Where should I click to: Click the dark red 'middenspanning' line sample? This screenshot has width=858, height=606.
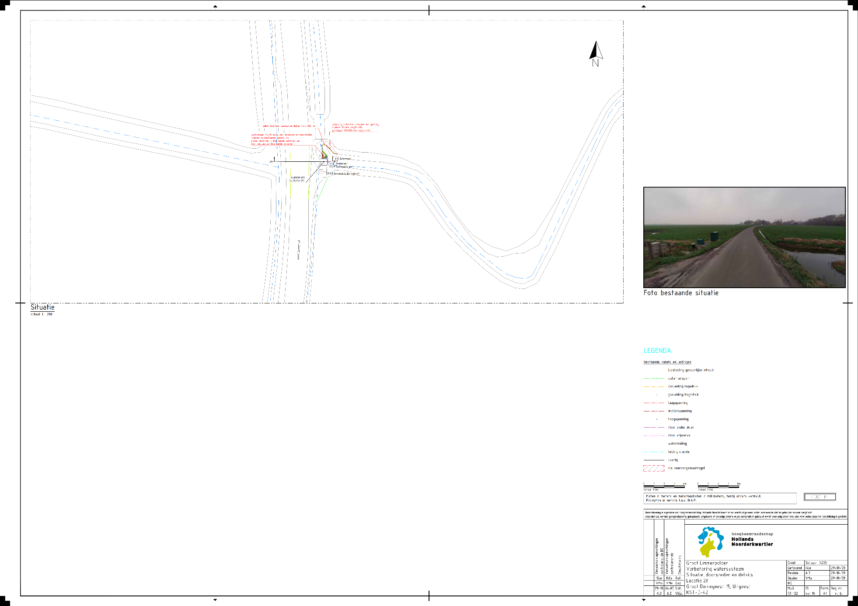tap(654, 411)
